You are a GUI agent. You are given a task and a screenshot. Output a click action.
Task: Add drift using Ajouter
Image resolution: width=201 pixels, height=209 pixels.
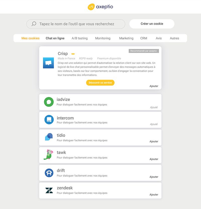154,177
